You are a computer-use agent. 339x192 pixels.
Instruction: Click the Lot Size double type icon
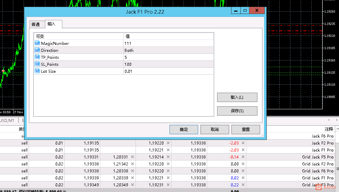coord(37,71)
